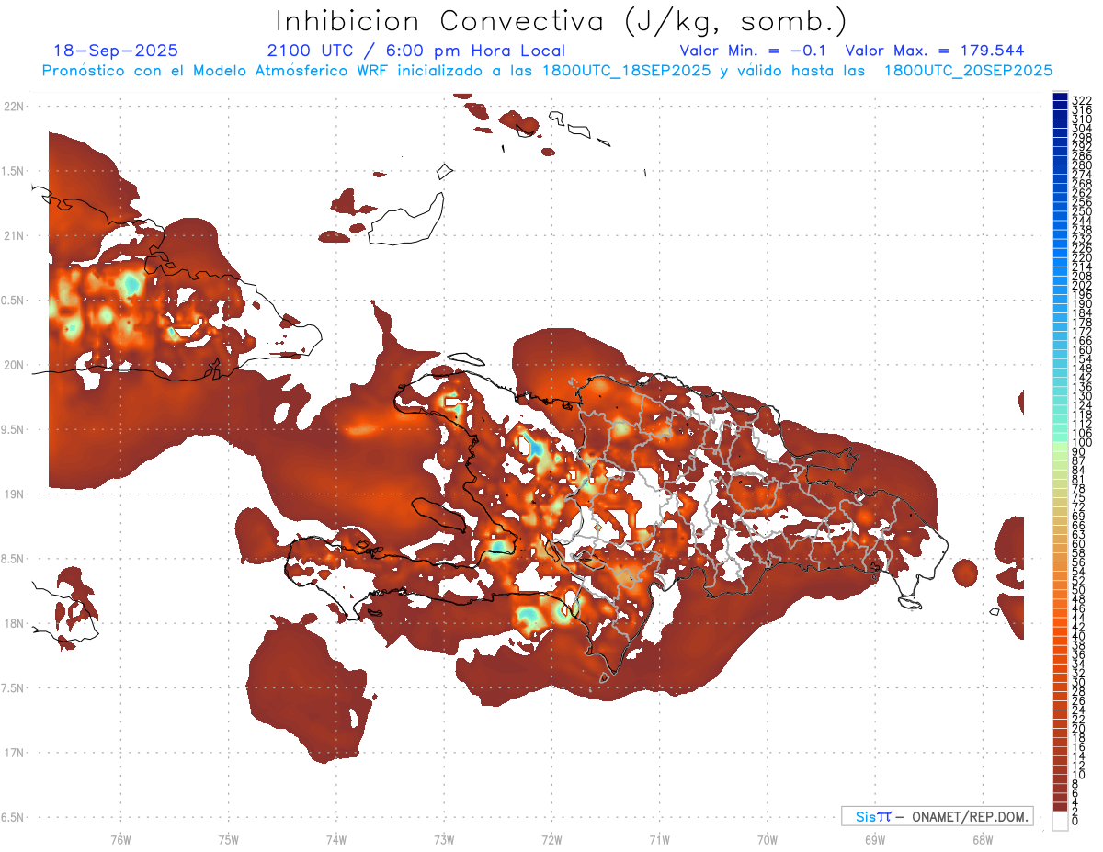Click the "0.5N" latitude label
Image resolution: width=1103 pixels, height=852 pixels.
point(14,301)
